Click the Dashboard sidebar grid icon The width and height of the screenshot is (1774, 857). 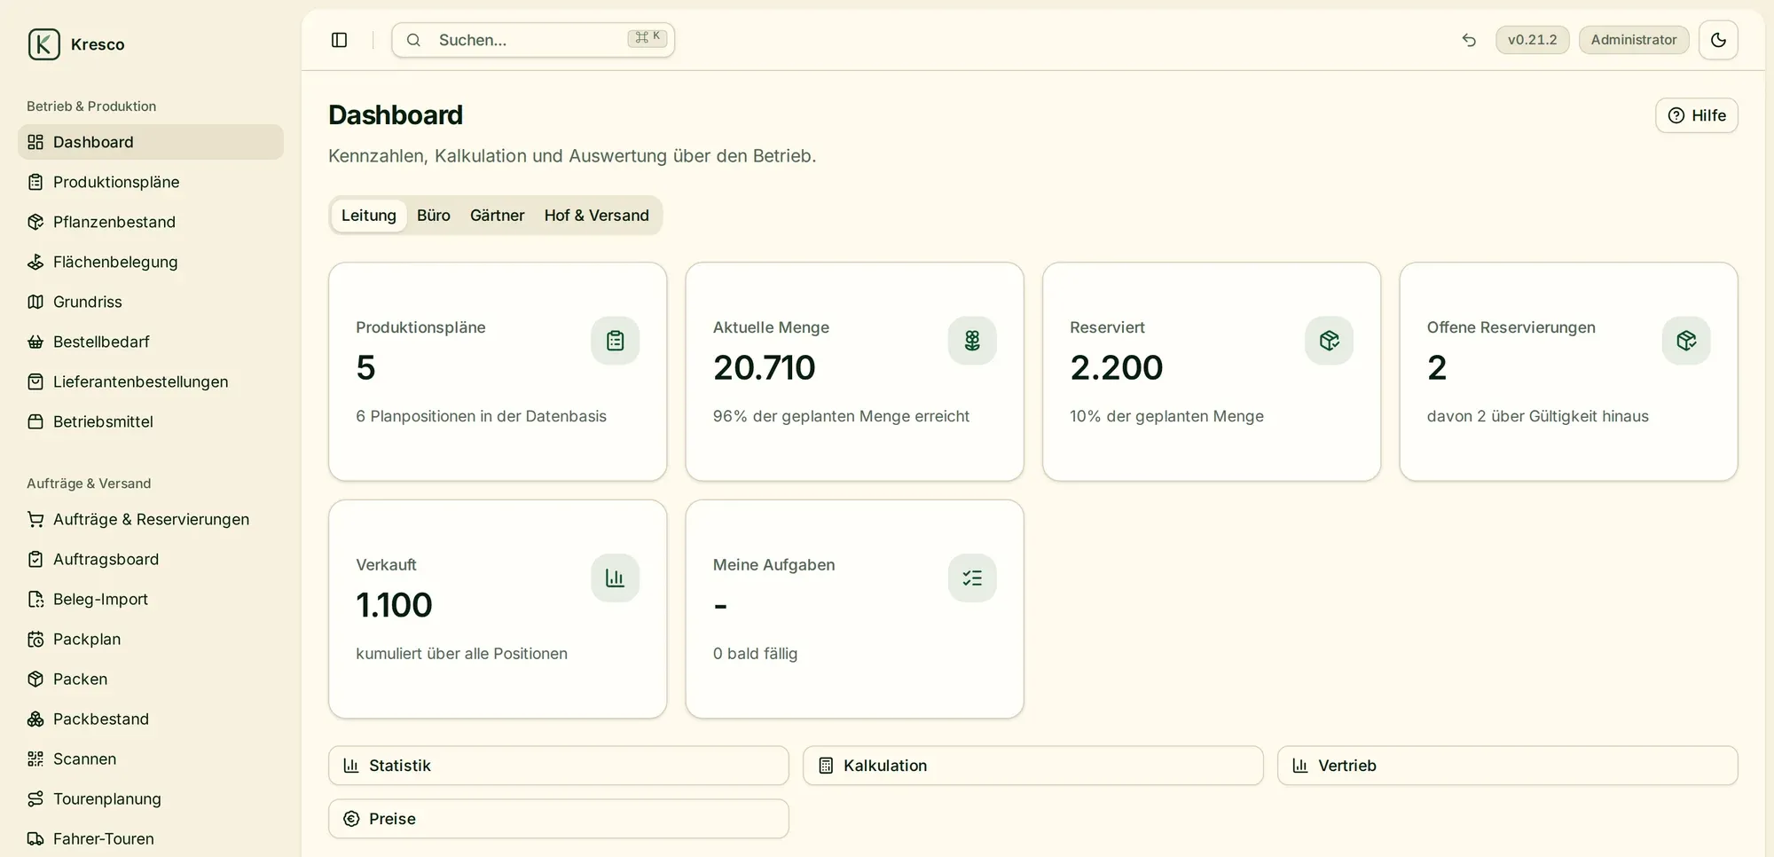(35, 142)
